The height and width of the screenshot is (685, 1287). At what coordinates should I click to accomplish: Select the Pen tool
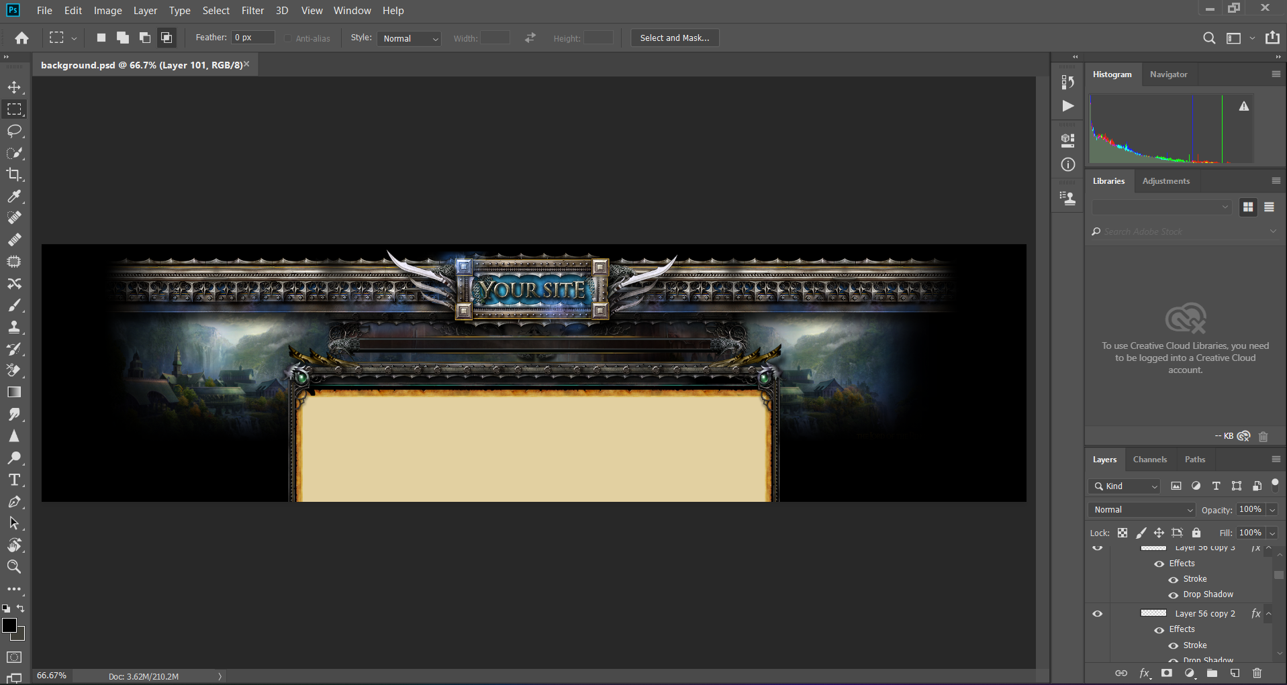point(14,502)
